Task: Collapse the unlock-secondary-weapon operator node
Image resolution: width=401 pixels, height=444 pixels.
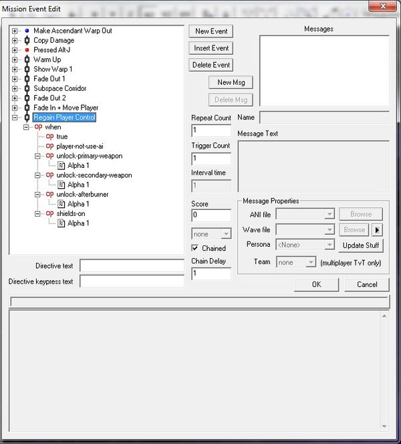Action: (x=39, y=175)
